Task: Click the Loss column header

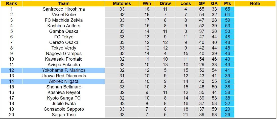Action: (186, 4)
